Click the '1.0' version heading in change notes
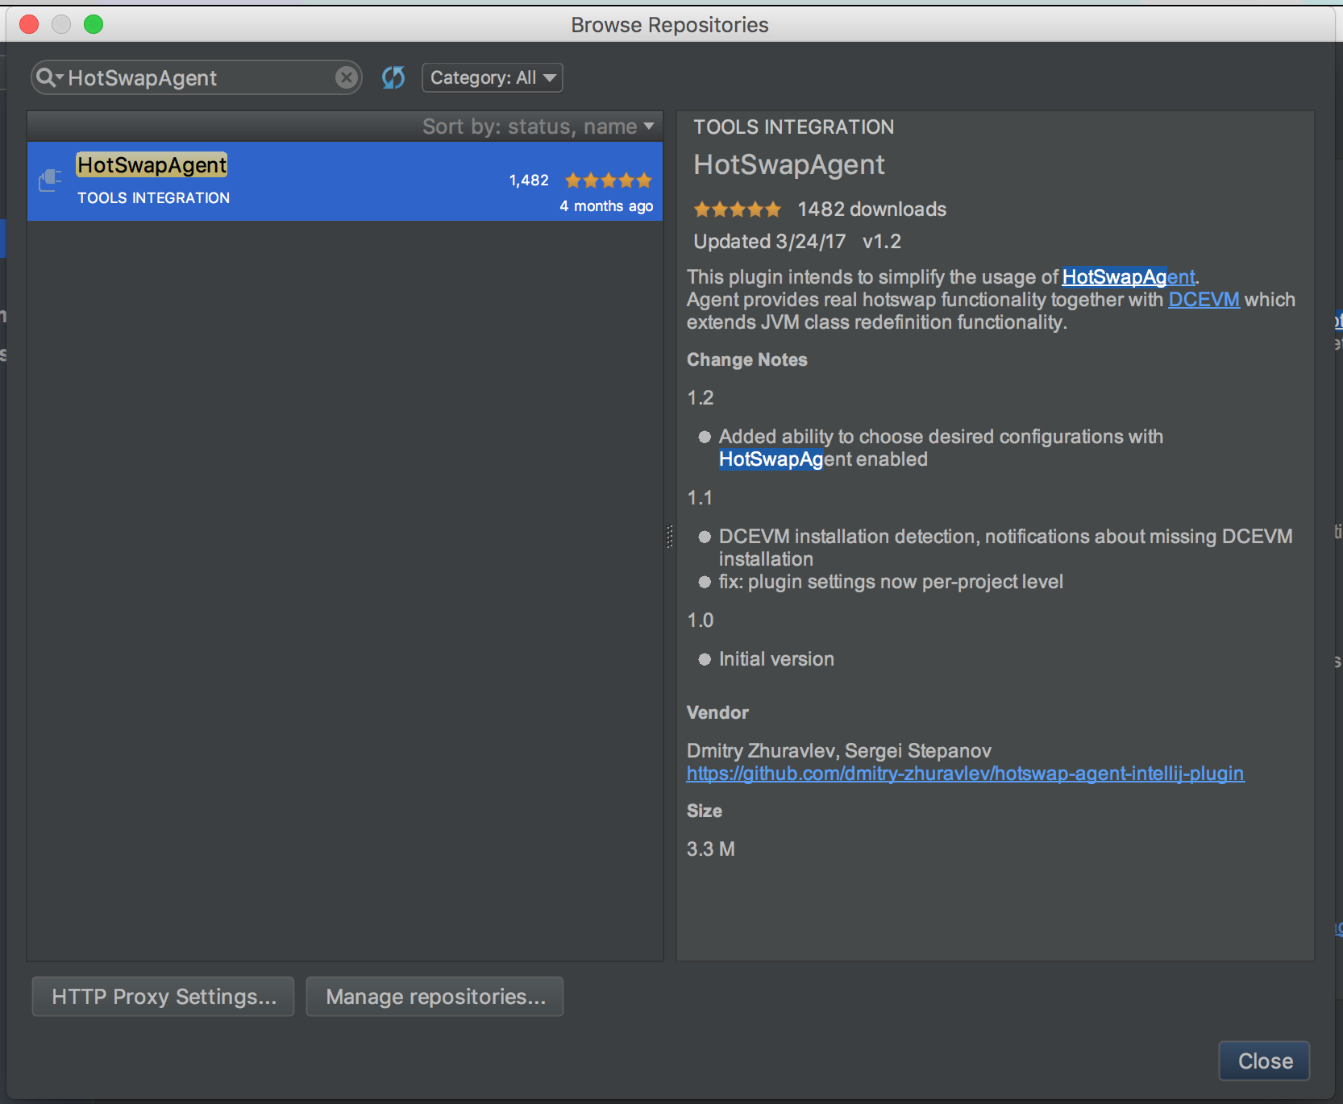 [x=700, y=620]
